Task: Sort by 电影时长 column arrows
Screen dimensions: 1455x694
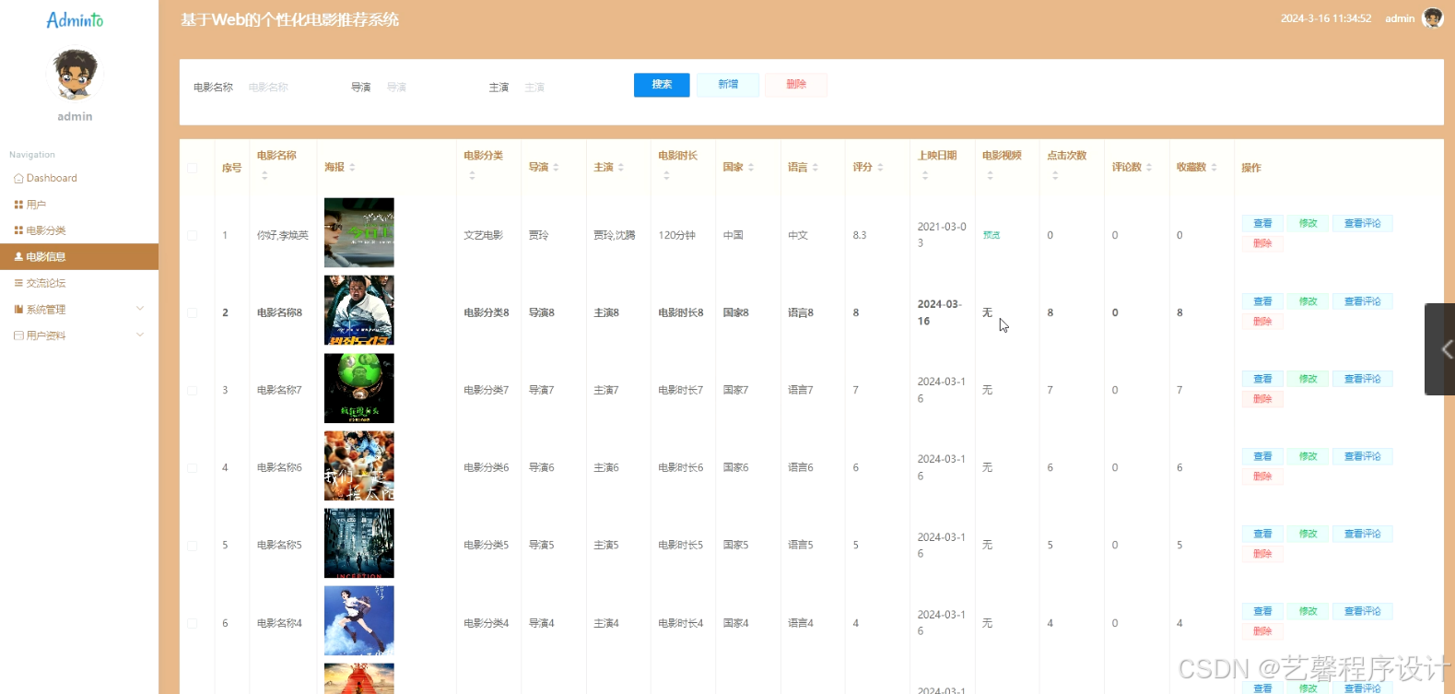Action: [x=666, y=175]
